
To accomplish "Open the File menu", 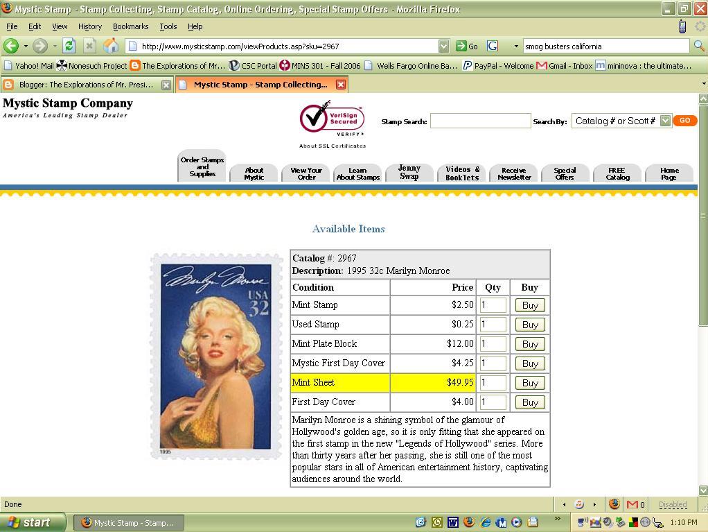I will (x=12, y=26).
